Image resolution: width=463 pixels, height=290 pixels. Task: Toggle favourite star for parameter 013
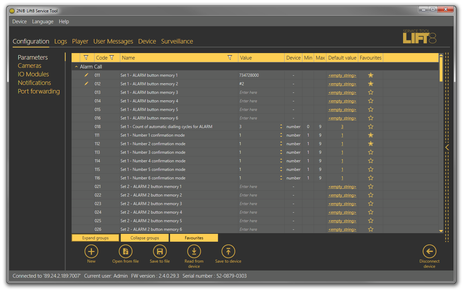pyautogui.click(x=370, y=92)
